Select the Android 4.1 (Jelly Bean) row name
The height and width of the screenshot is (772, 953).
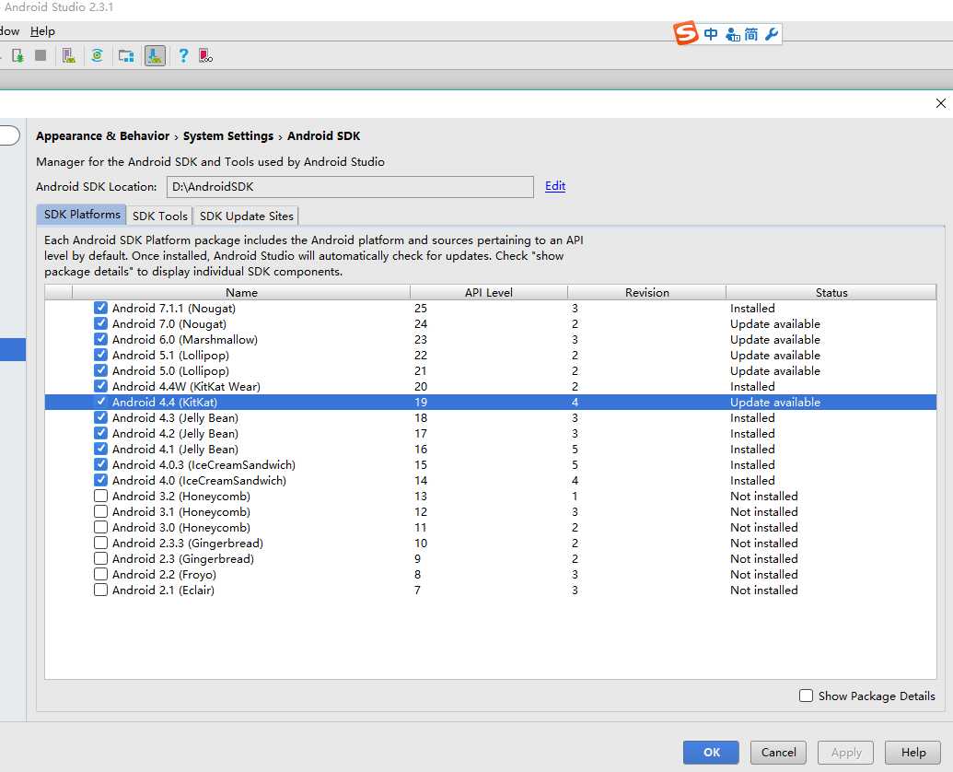point(175,449)
